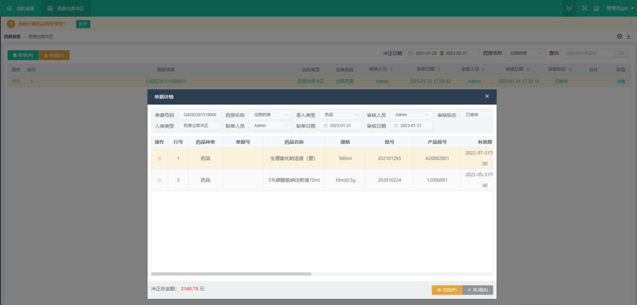The height and width of the screenshot is (305, 637).
Task: Click the 药品名称 column header in dialog
Action: [x=294, y=142]
